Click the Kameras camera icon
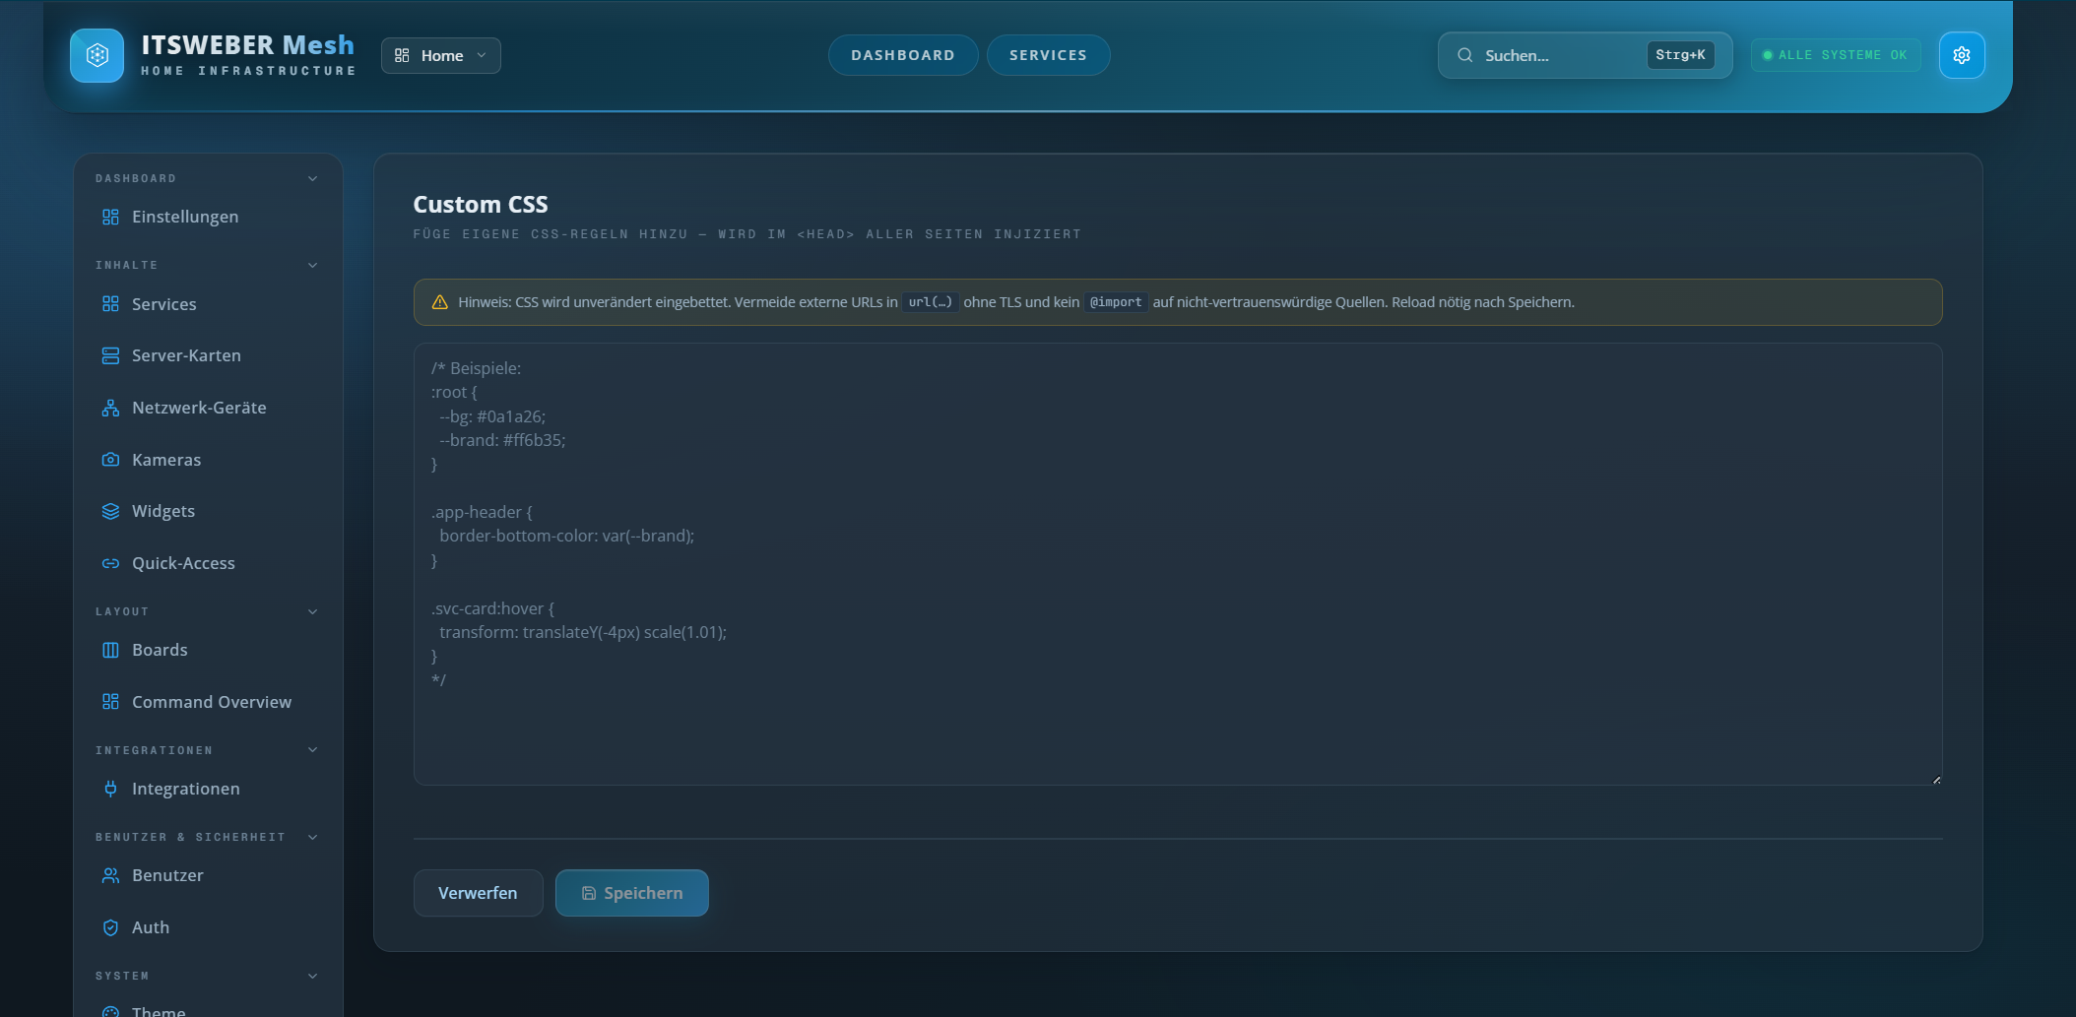The width and height of the screenshot is (2076, 1017). pyautogui.click(x=110, y=460)
